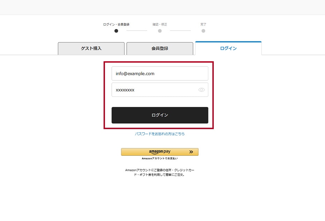Focus the email field showing info@example.com

pyautogui.click(x=160, y=74)
